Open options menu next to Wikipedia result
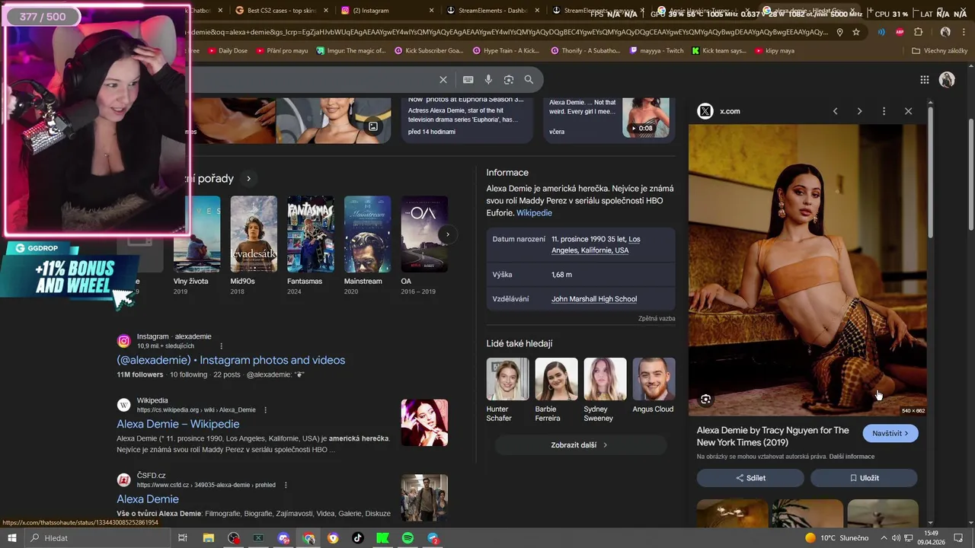The image size is (975, 548). (x=265, y=409)
